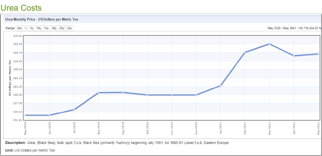
Task: Select the Jul-2020 data point marker
Action: 74,110
